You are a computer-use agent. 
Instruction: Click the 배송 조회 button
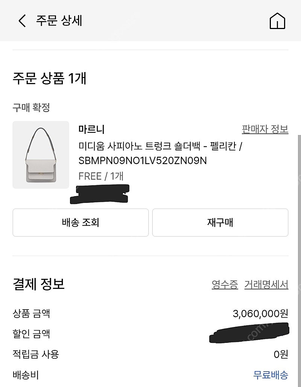pos(81,223)
